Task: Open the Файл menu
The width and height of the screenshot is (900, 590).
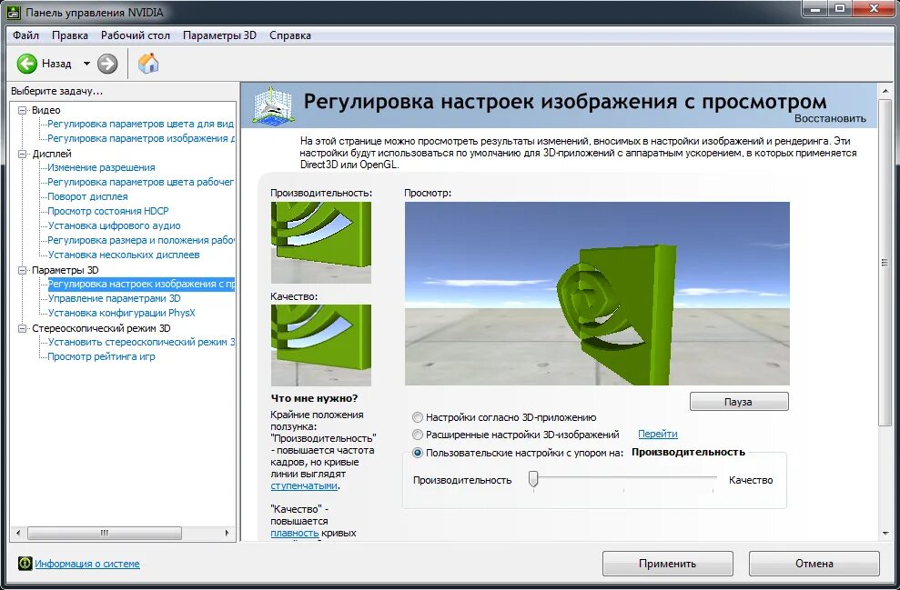Action: [x=25, y=35]
